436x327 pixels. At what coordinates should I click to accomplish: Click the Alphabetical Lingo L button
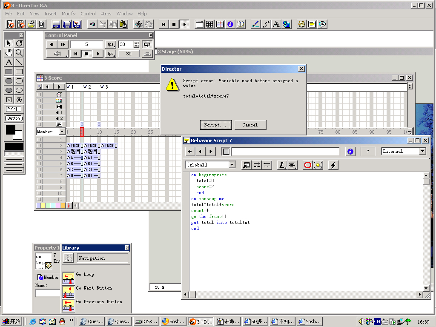282,165
